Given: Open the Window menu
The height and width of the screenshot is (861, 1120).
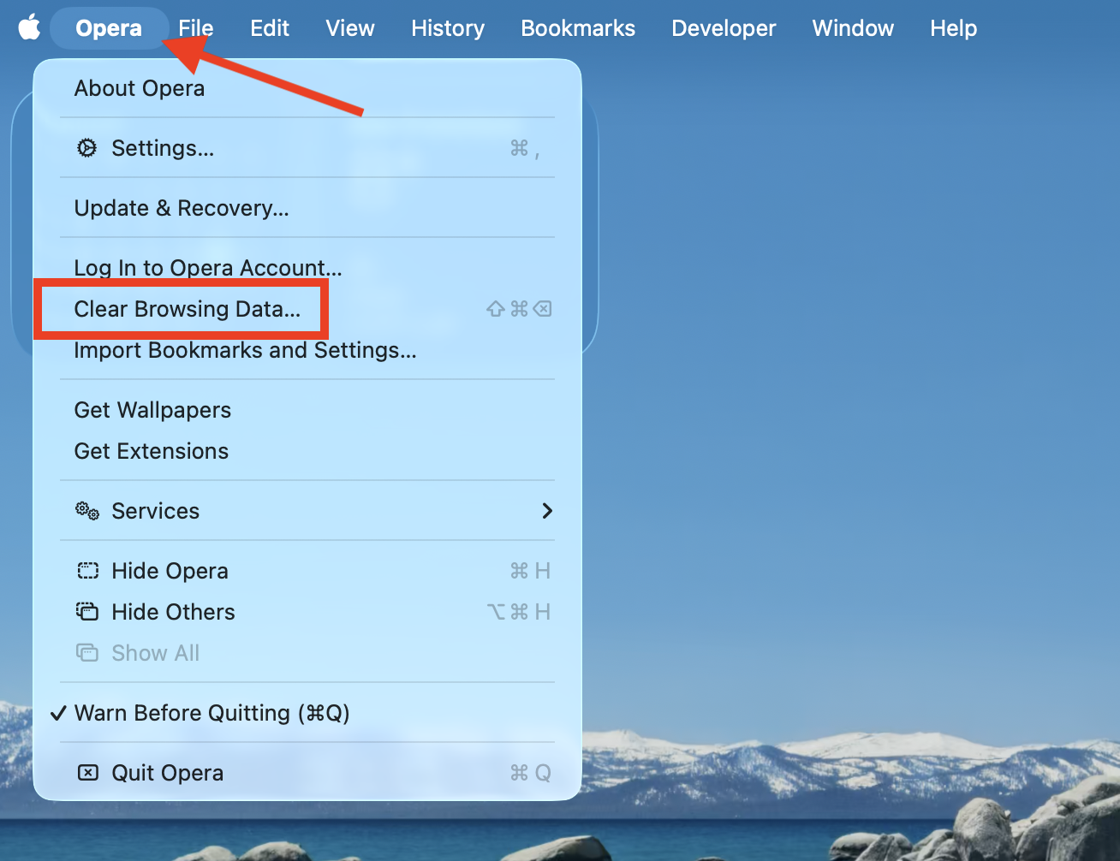Looking at the screenshot, I should pos(852,27).
